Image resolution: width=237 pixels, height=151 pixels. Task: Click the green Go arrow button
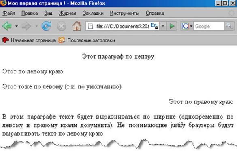click(172, 26)
